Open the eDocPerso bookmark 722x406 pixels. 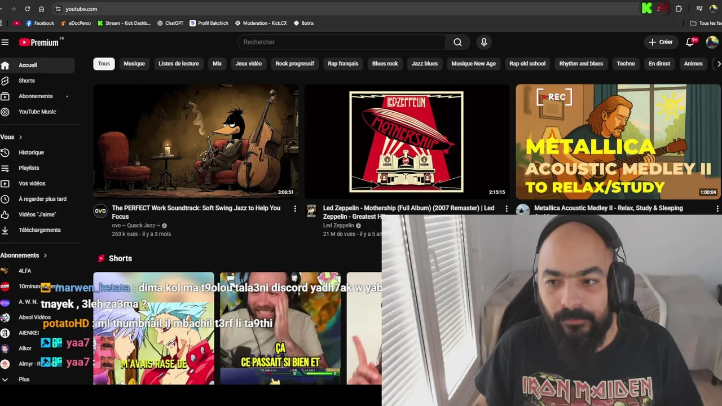pyautogui.click(x=76, y=23)
